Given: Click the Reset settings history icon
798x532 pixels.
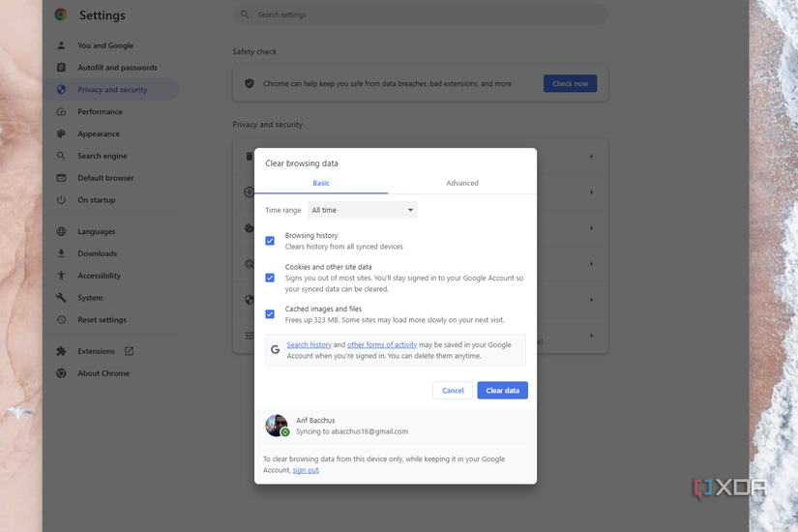Looking at the screenshot, I should coord(61,320).
